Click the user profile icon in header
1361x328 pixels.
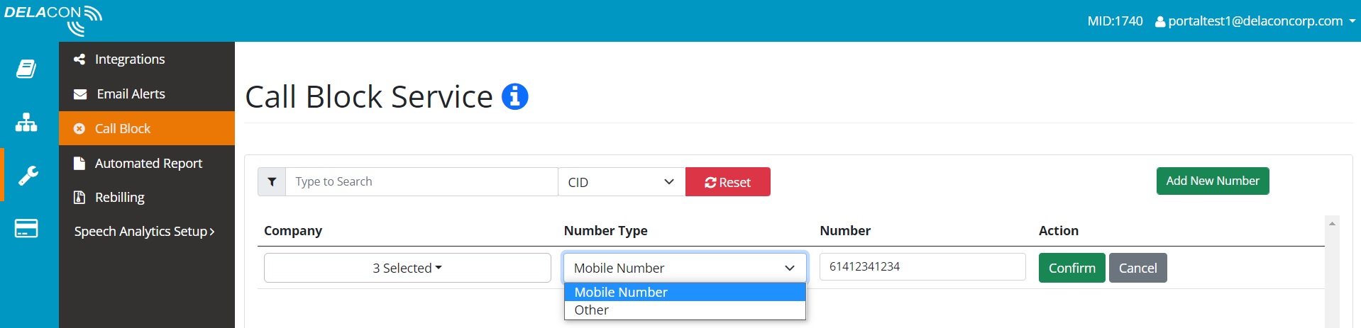tap(1160, 21)
